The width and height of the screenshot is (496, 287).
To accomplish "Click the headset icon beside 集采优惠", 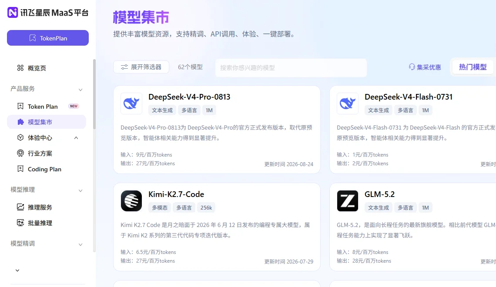I will click(412, 67).
